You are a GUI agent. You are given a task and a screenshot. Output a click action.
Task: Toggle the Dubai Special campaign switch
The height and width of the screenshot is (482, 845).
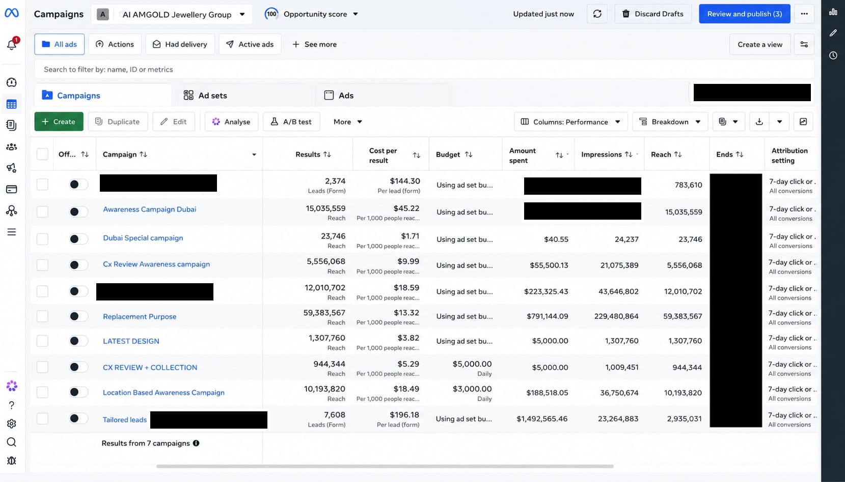(78, 239)
